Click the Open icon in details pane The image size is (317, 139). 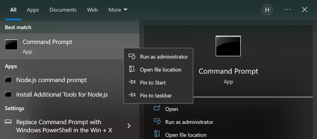(x=157, y=108)
